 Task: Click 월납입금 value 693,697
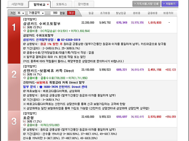click(x=122, y=117)
